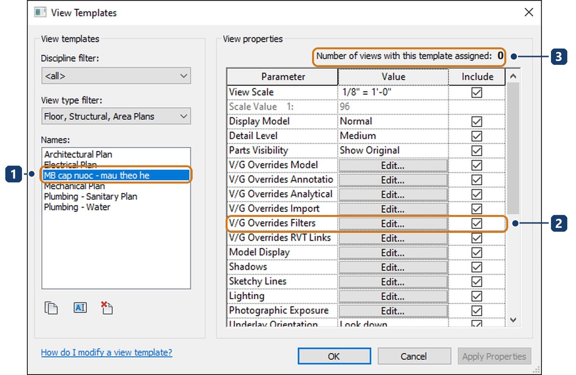Toggle Include checkbox for Shadows

(x=477, y=267)
